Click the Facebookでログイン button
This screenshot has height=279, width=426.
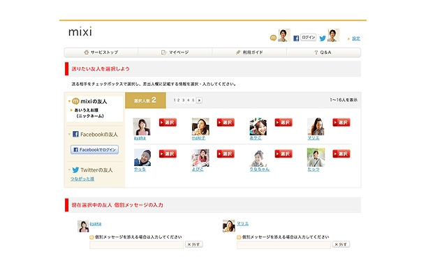94,149
